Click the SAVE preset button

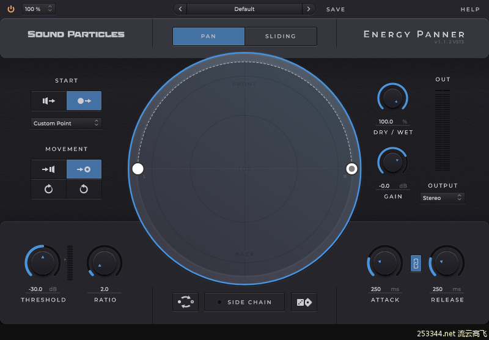pyautogui.click(x=336, y=9)
